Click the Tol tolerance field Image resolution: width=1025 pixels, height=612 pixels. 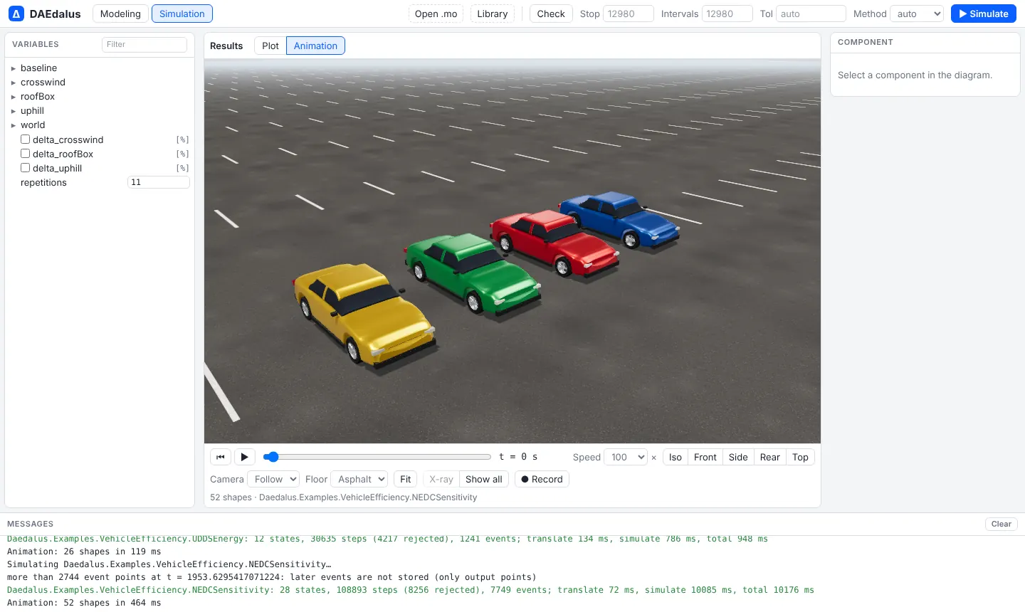[x=811, y=14]
